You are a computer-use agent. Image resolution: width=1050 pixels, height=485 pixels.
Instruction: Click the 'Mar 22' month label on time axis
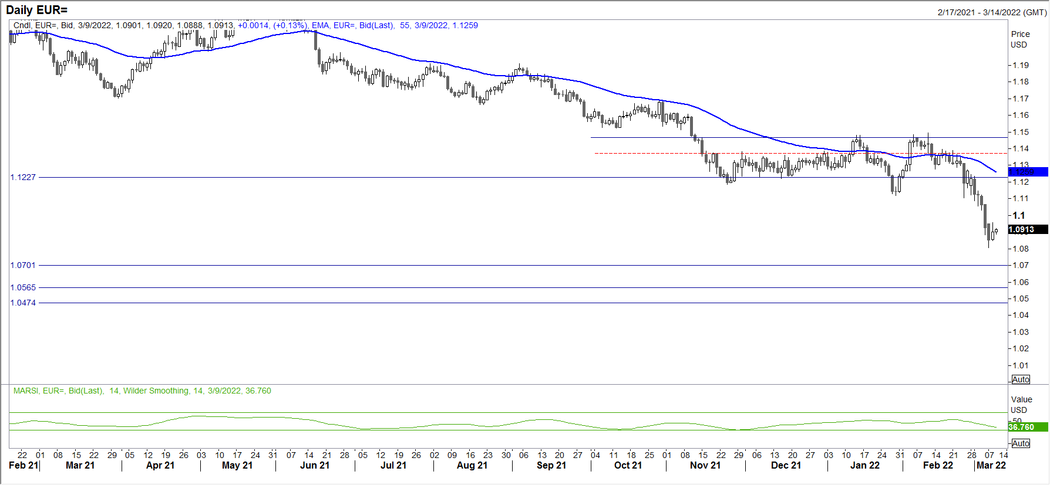[991, 465]
